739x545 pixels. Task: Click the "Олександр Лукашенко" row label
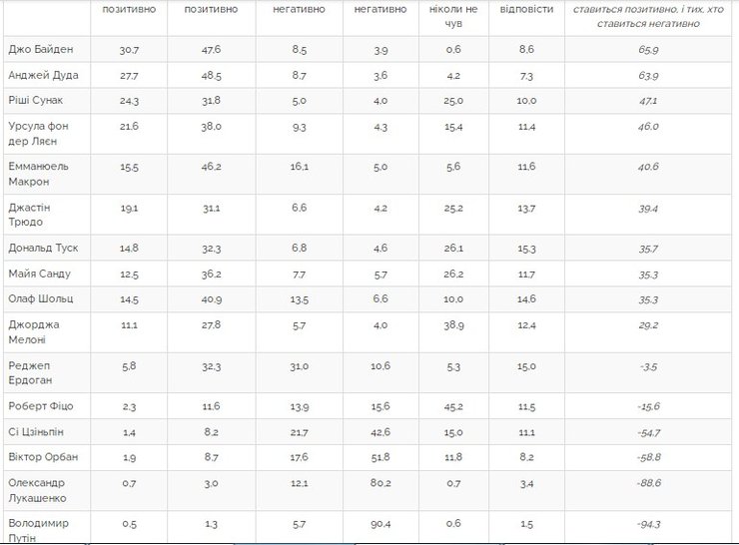[x=40, y=490]
